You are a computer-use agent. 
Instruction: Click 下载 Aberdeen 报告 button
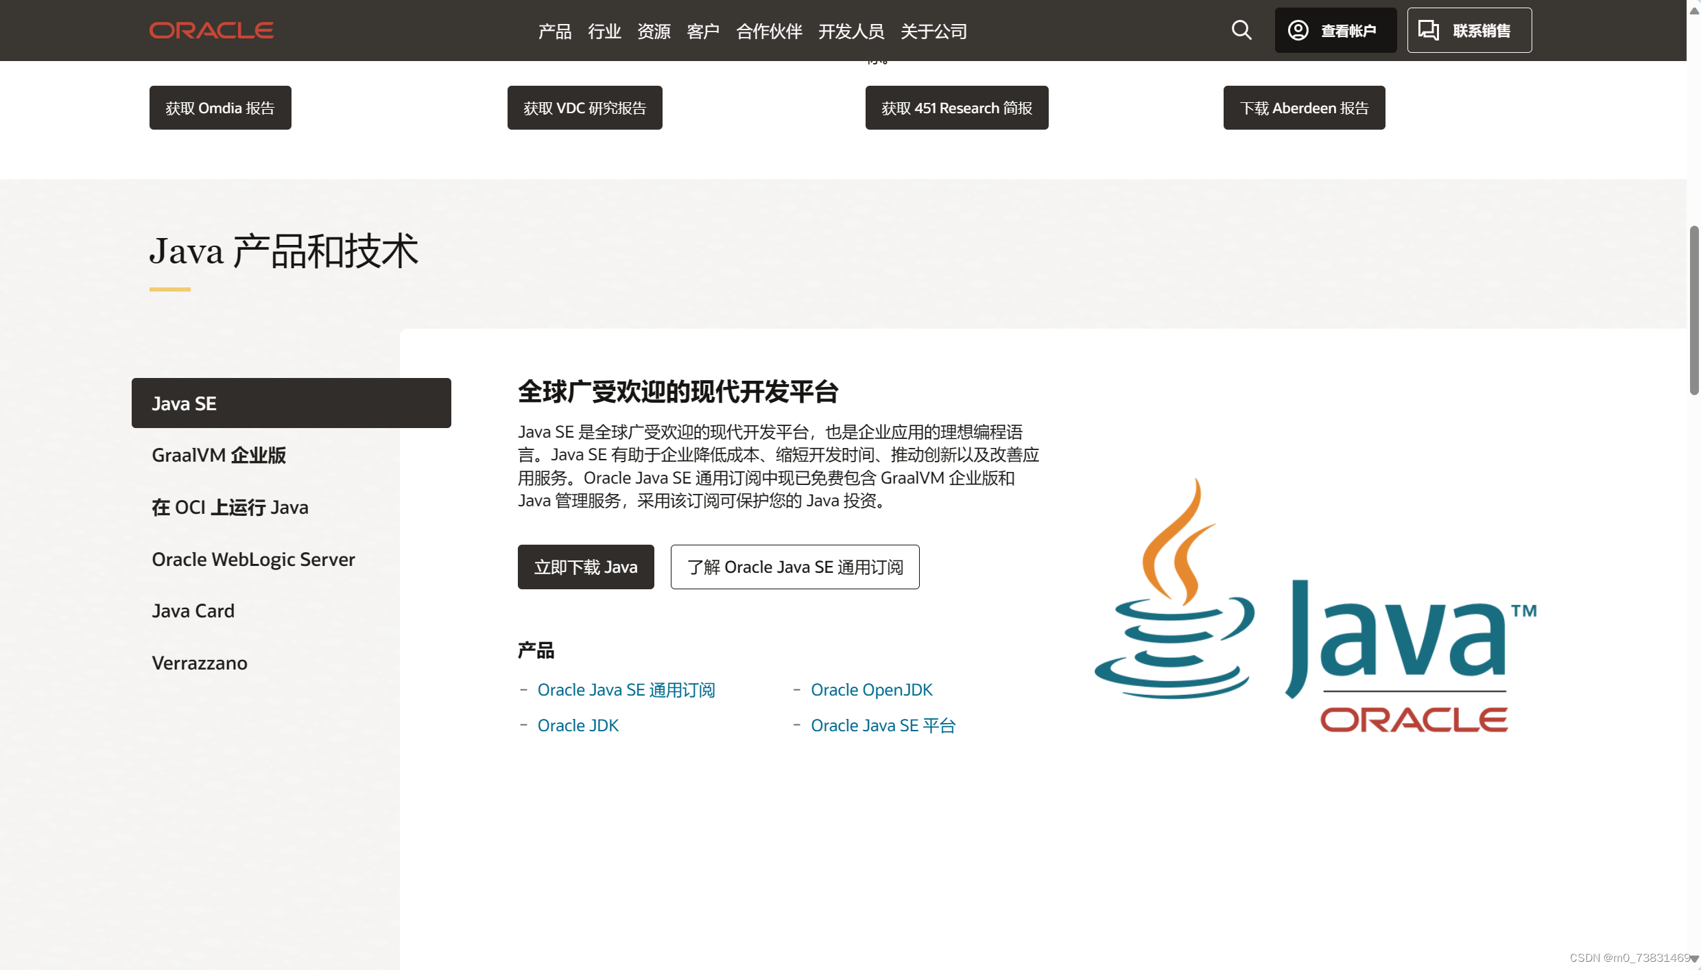click(1305, 108)
